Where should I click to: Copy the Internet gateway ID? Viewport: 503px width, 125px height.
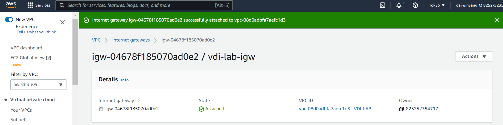(x=101, y=109)
